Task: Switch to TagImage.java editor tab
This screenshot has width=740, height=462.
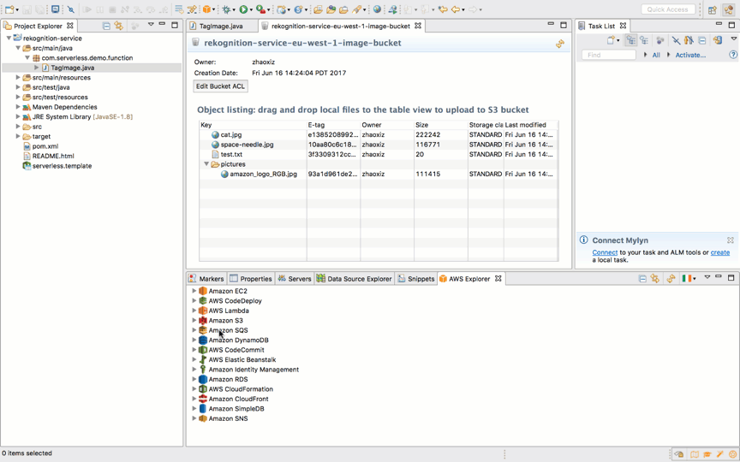Action: (221, 26)
